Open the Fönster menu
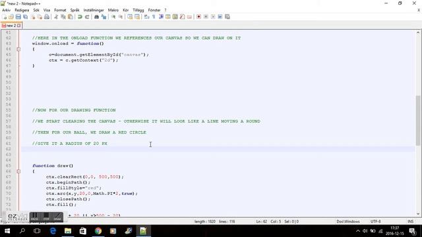 tap(154, 10)
